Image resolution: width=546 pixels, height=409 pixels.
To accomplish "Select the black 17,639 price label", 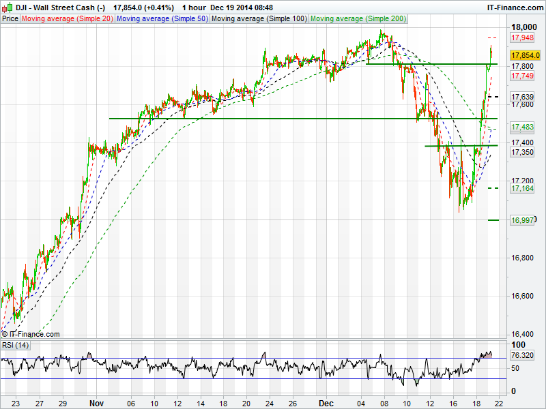I will (x=522, y=97).
